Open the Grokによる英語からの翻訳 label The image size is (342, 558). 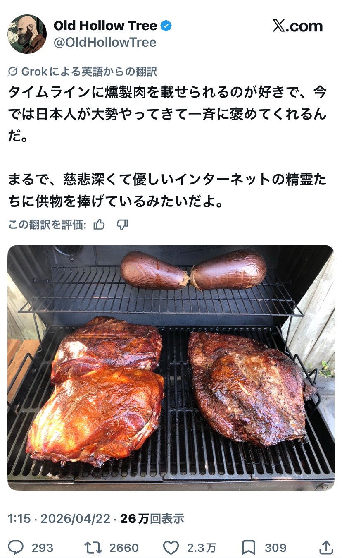coord(89,72)
